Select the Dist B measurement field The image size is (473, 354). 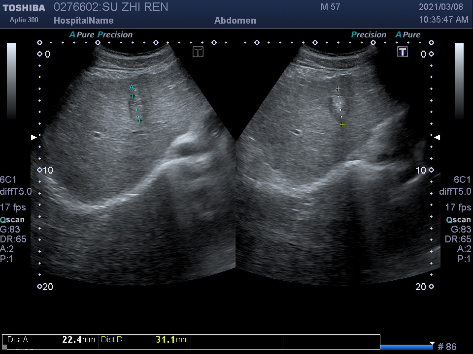[144, 340]
